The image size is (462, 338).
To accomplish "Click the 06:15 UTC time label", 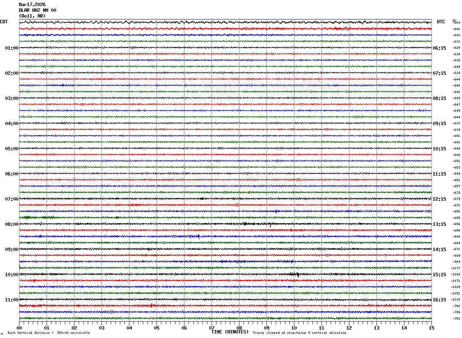I will coord(439,48).
